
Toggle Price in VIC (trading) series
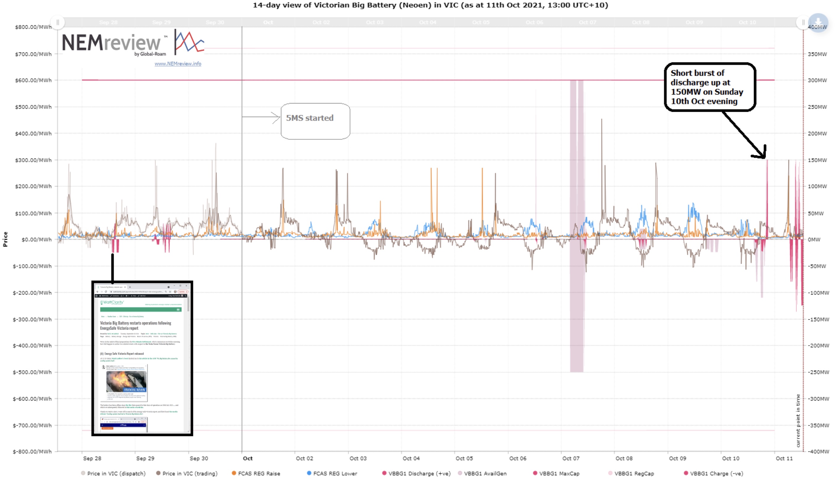pos(187,473)
